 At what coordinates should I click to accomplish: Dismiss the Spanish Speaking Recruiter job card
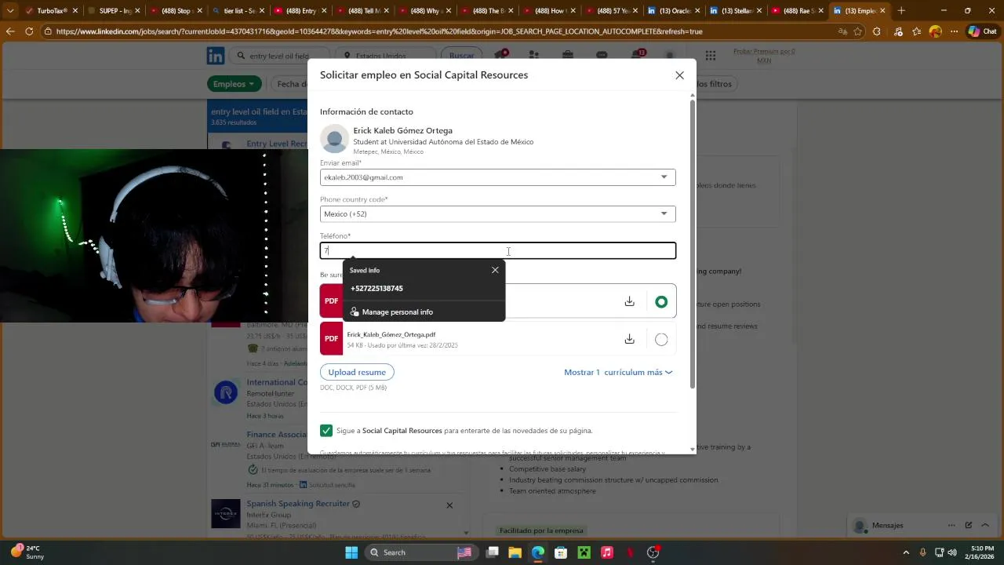(x=449, y=505)
